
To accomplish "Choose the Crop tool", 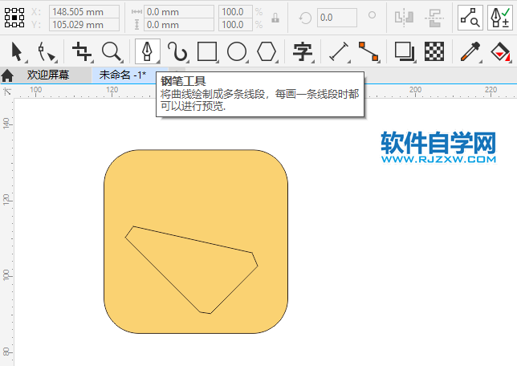I will pyautogui.click(x=81, y=52).
